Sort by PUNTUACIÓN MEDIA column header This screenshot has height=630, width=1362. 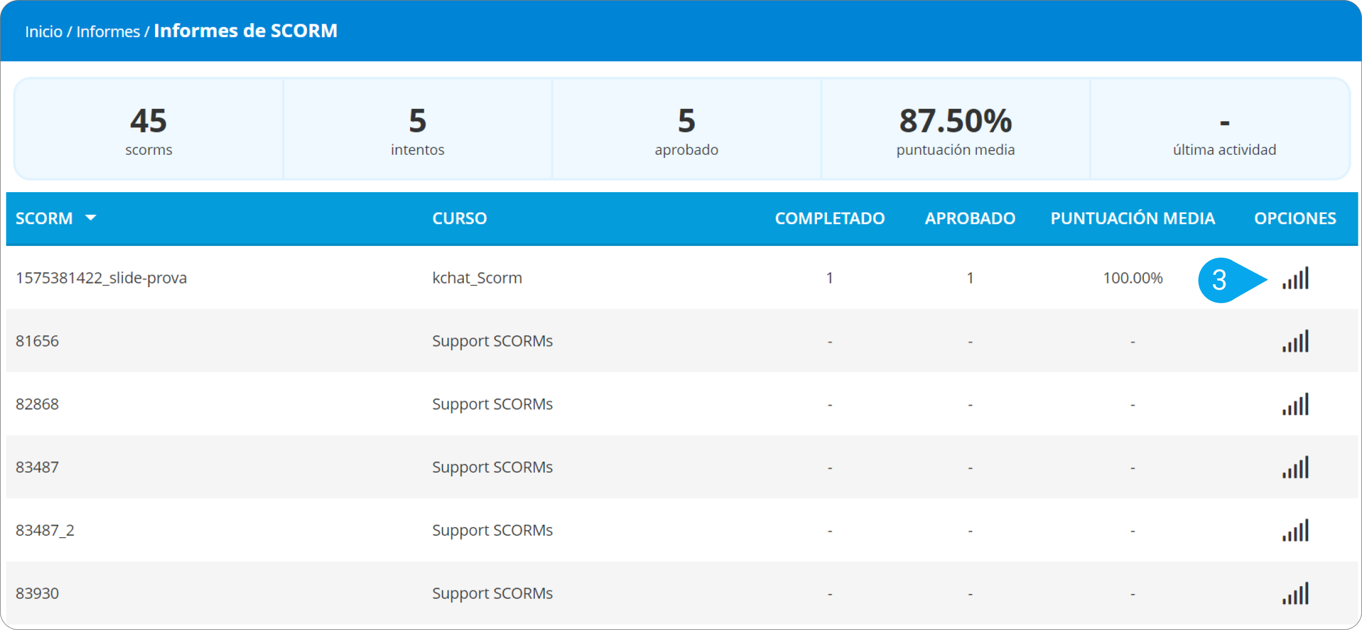click(x=1132, y=218)
